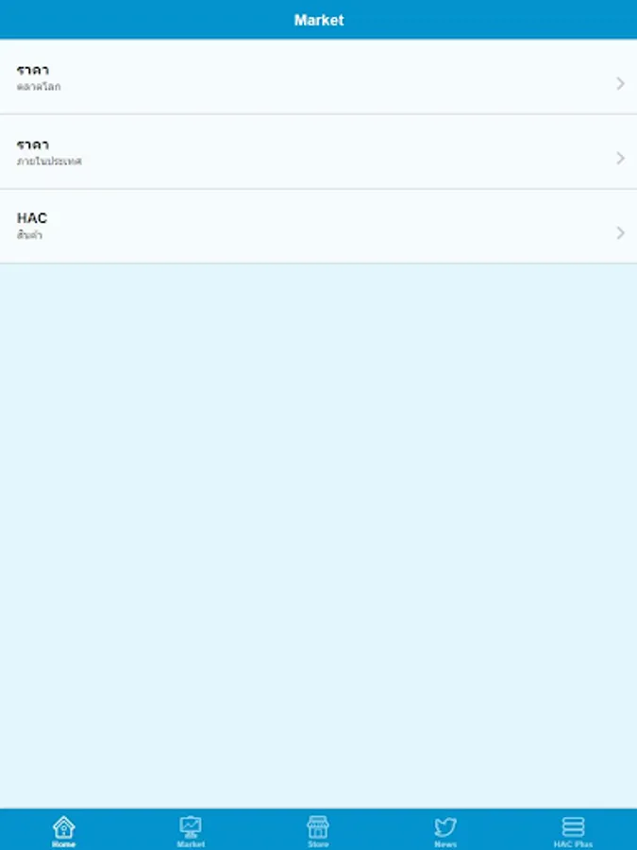This screenshot has width=637, height=850.
Task: Open the second ราคา list heading
Action: [32, 144]
